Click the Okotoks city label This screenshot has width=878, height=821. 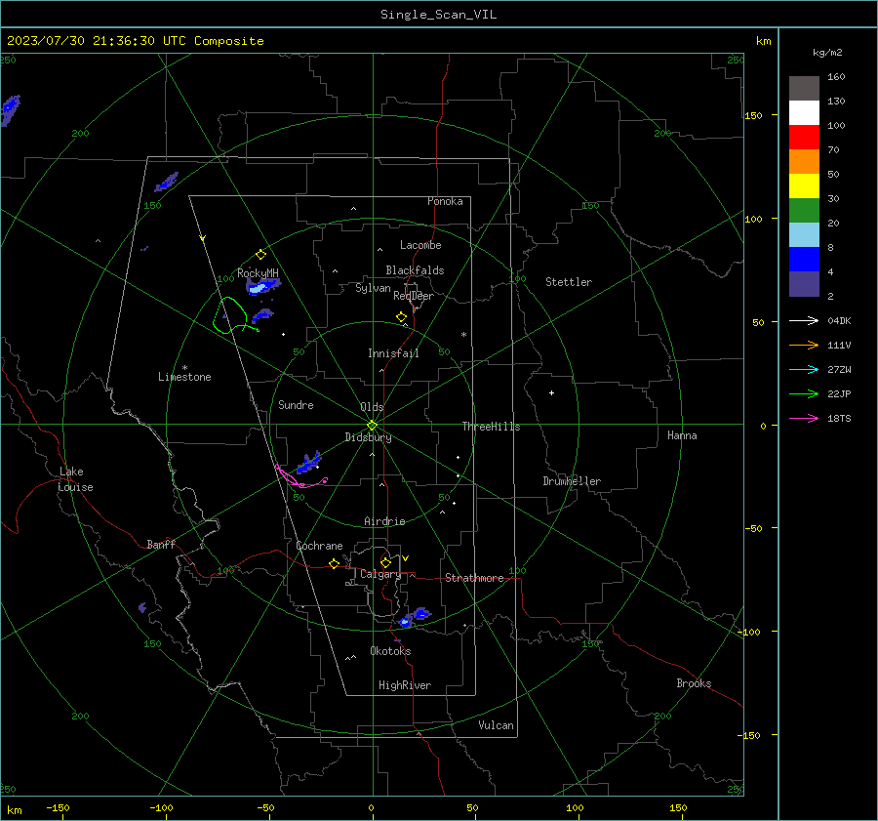click(x=390, y=651)
